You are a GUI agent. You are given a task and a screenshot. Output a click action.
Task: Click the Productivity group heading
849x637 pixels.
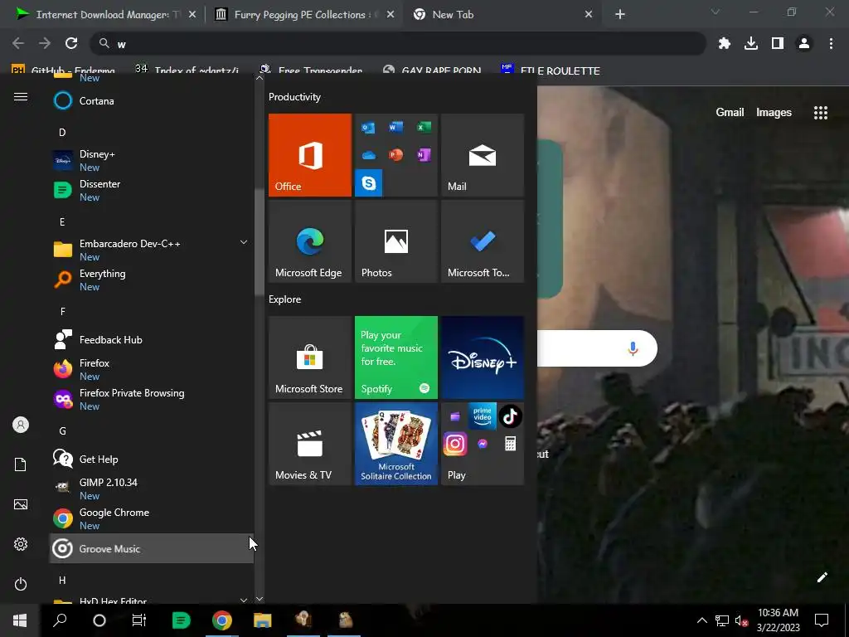point(294,97)
